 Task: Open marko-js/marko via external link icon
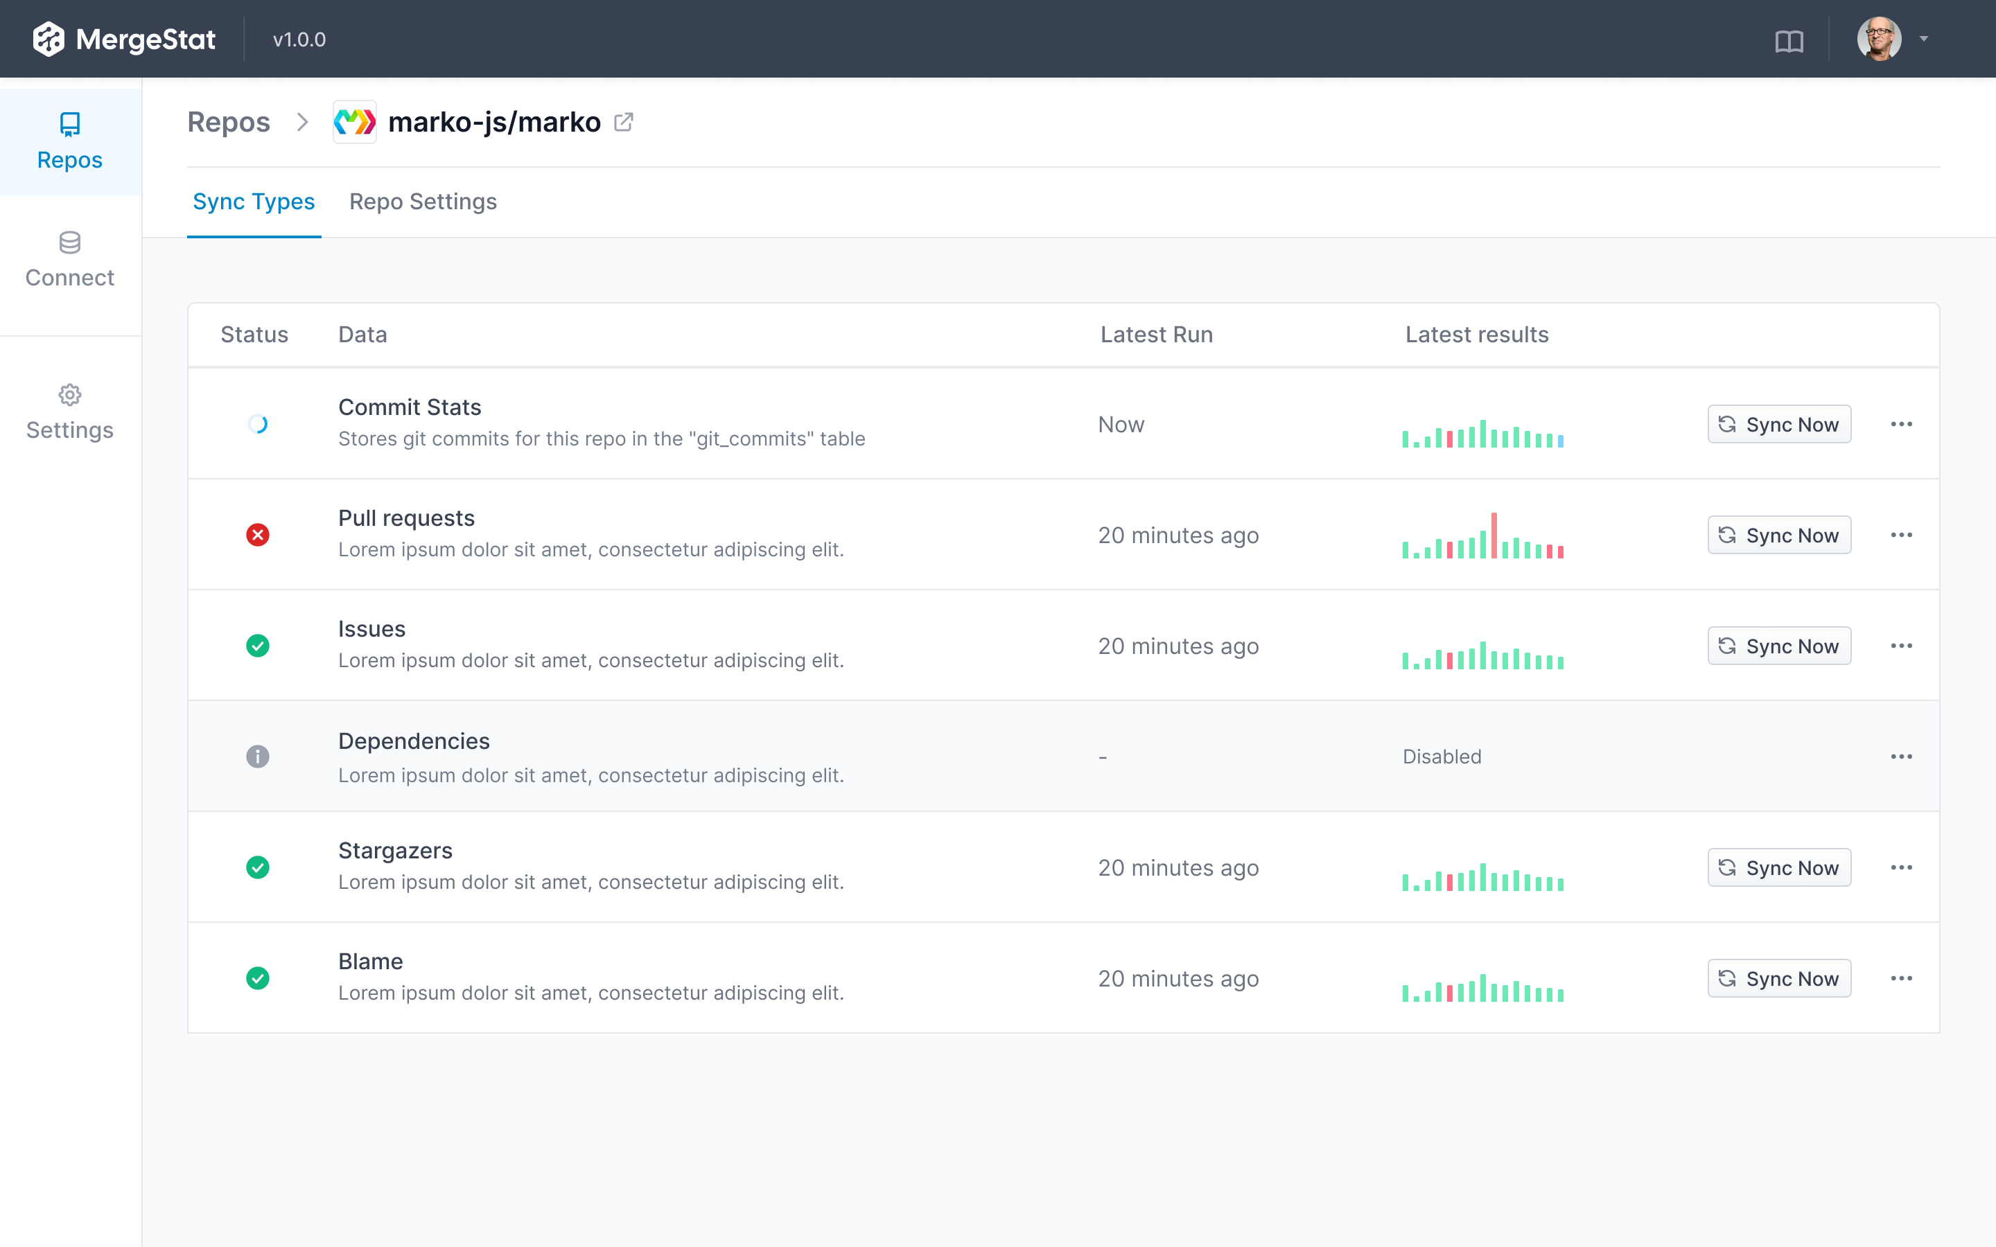point(624,121)
